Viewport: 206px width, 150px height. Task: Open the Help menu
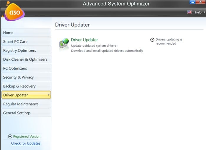point(198,12)
